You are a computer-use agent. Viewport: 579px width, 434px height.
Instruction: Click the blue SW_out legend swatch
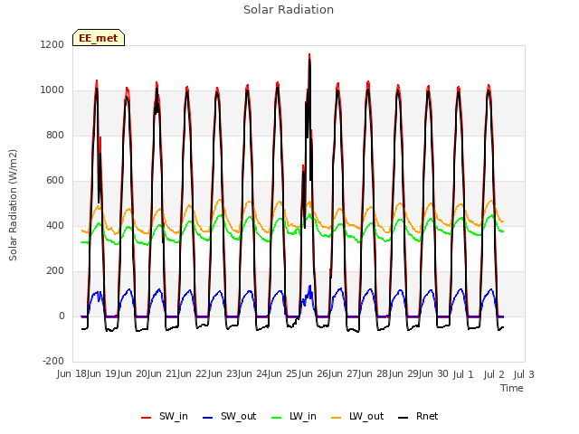[208, 418]
